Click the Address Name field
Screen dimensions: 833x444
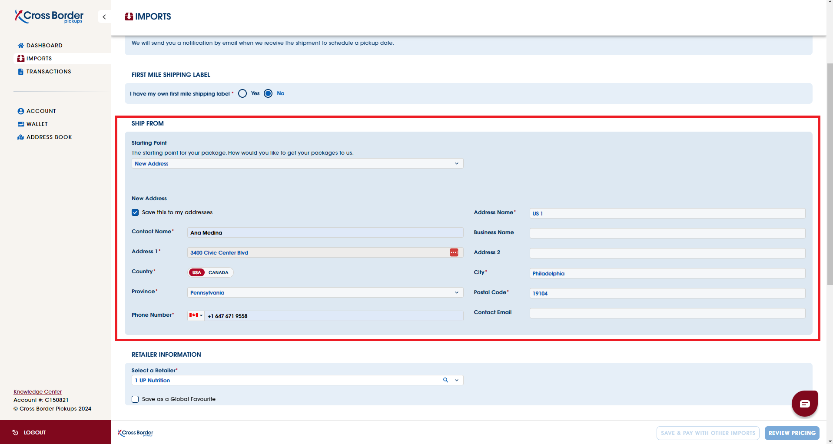[x=667, y=213]
